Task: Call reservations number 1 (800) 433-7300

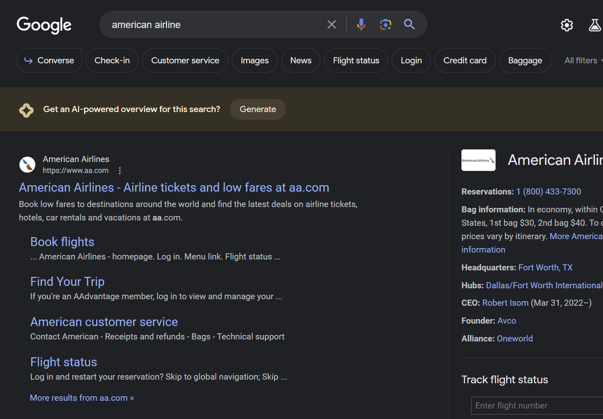Action: 548,192
